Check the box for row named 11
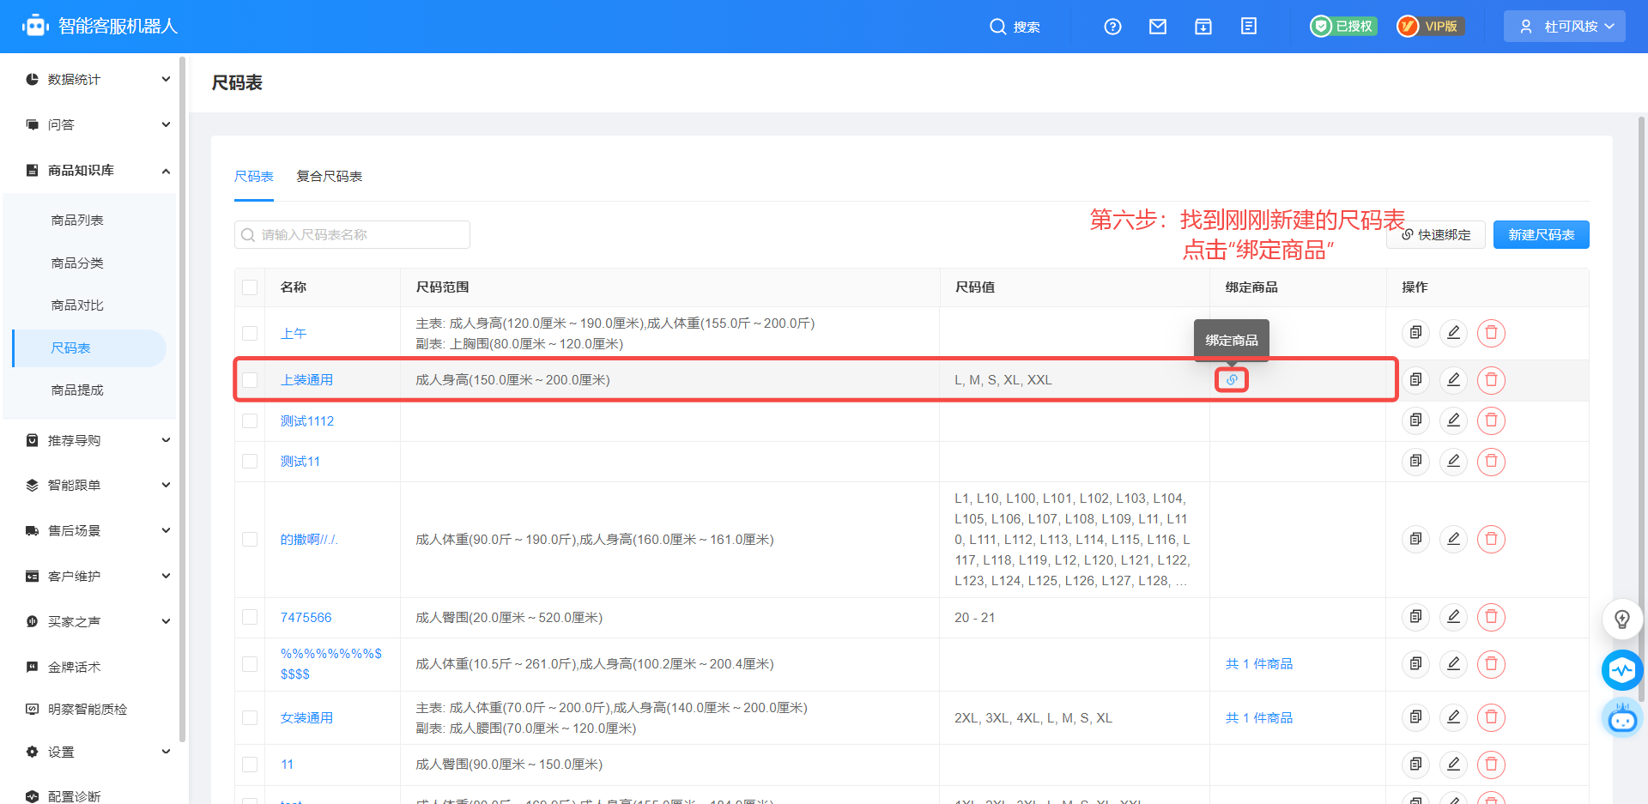Image resolution: width=1648 pixels, height=804 pixels. coord(250,764)
